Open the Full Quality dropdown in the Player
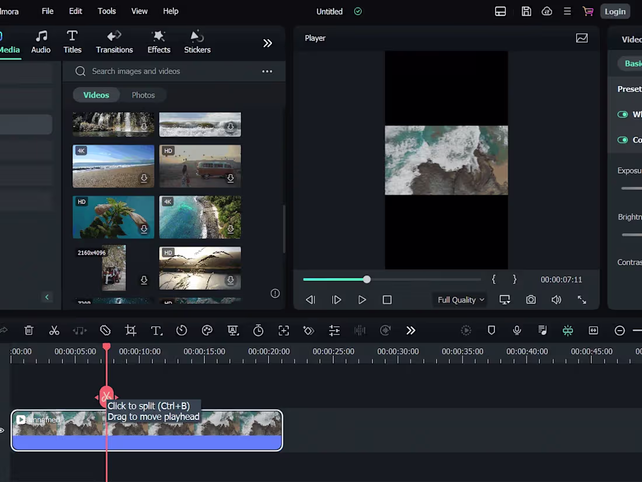Screen dimensions: 642x482 click(x=459, y=299)
